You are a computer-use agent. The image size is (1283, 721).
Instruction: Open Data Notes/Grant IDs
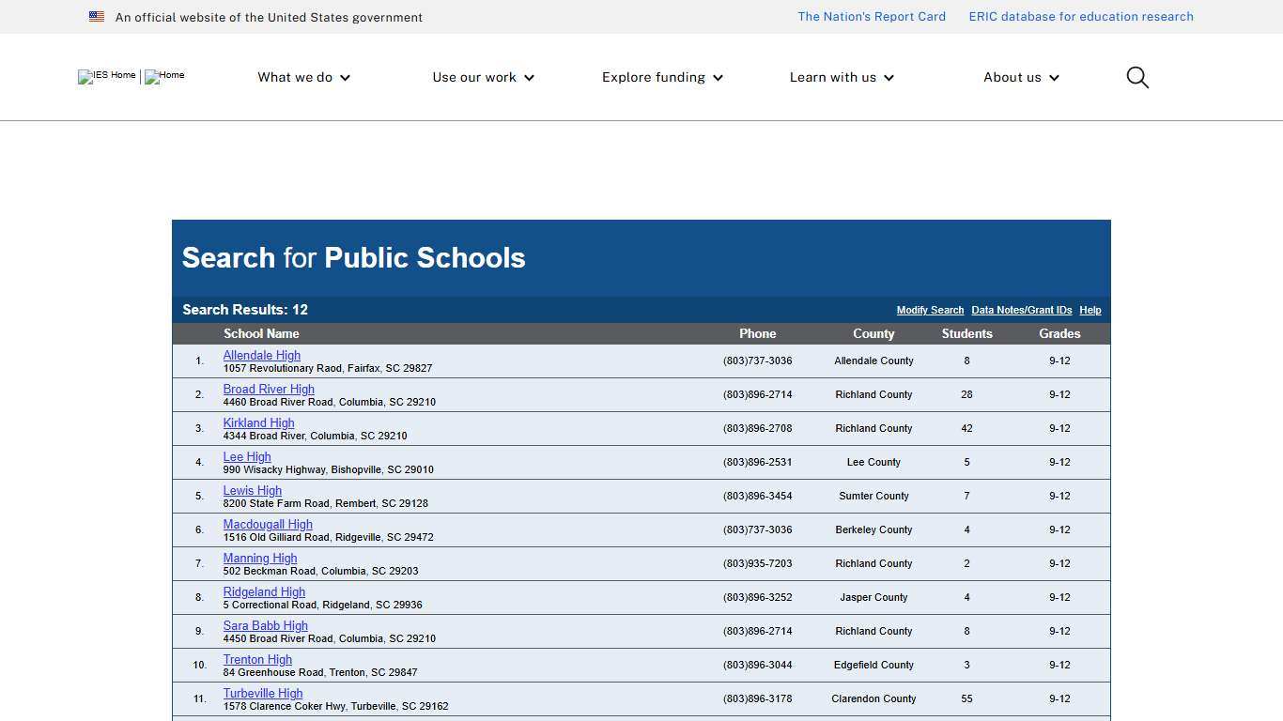[1021, 310]
